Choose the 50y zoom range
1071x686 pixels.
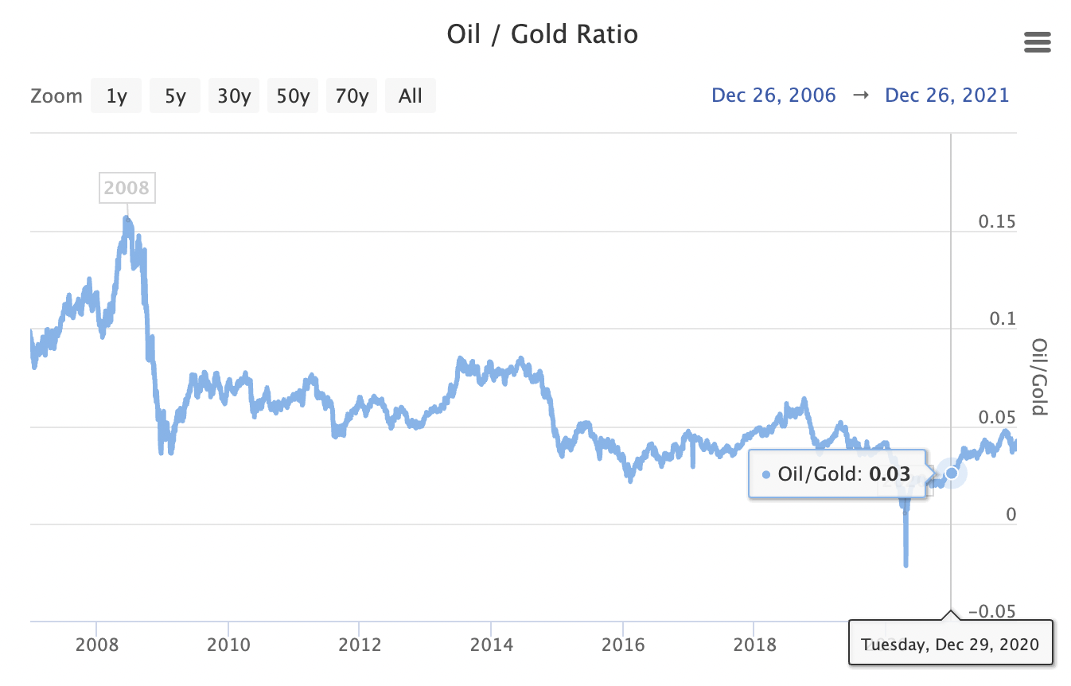(x=293, y=96)
